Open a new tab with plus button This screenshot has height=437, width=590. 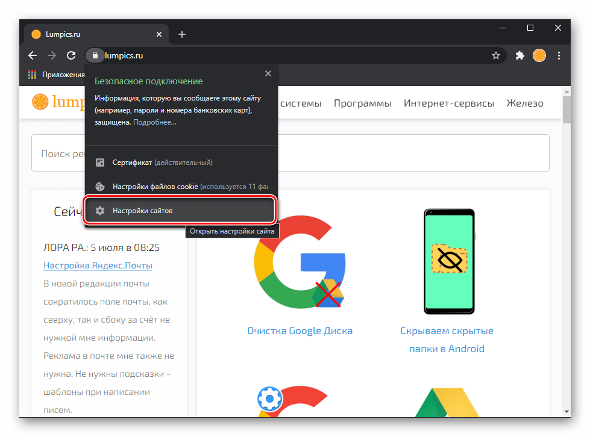182,34
